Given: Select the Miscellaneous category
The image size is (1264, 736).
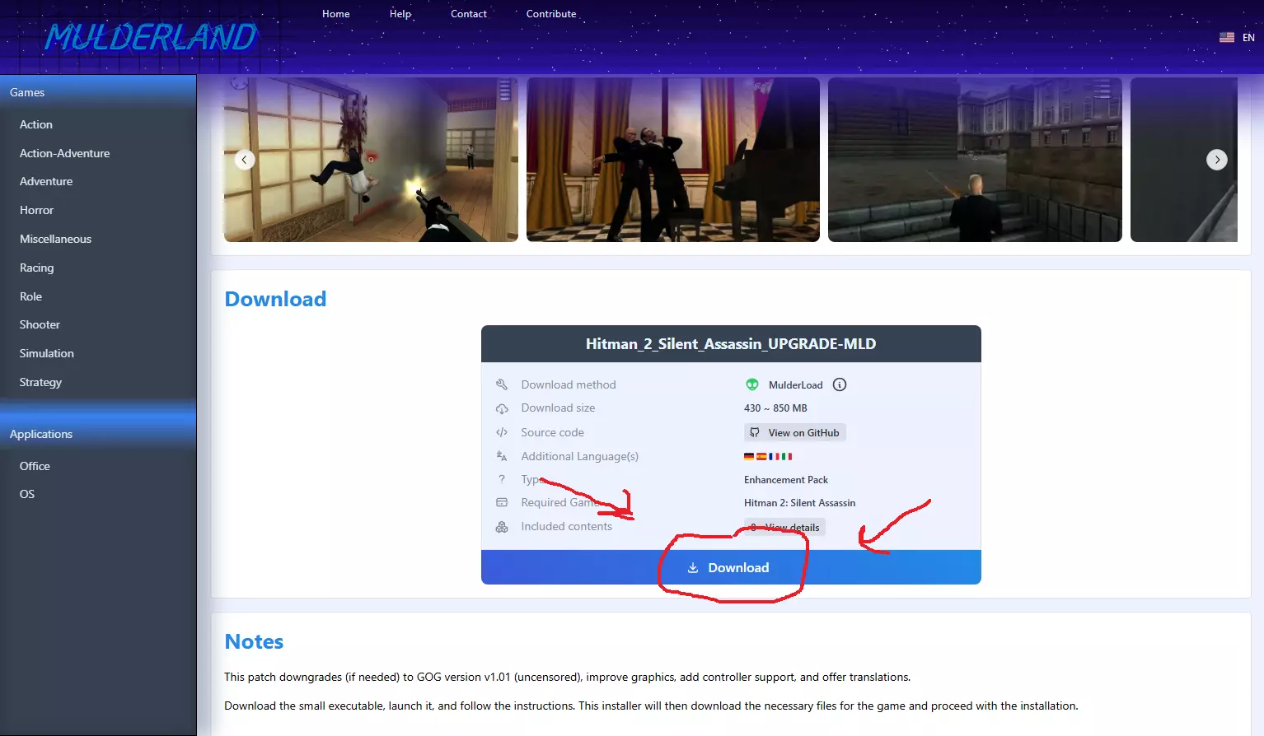Looking at the screenshot, I should pyautogui.click(x=55, y=239).
